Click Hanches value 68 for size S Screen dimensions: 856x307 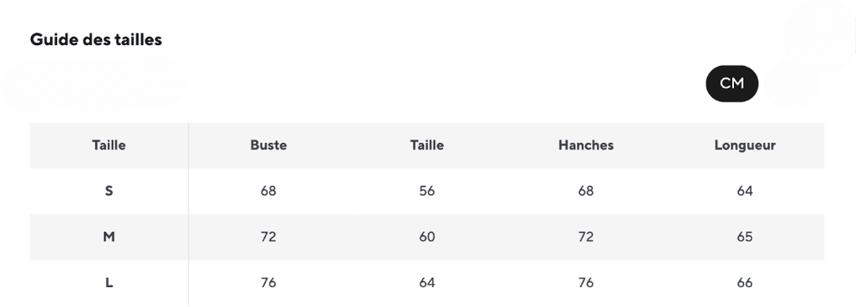point(586,192)
